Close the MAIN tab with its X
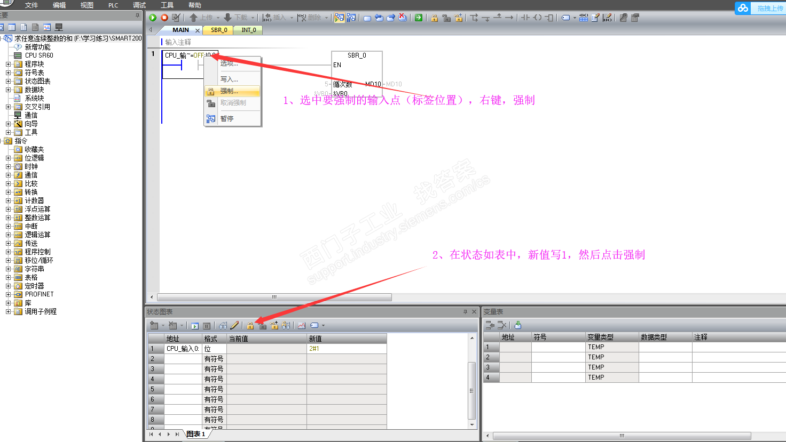Image resolution: width=786 pixels, height=442 pixels. 198,30
